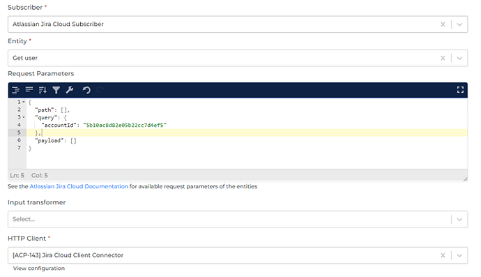481x277 pixels.
Task: Expand the Subscriber dropdown
Action: pos(459,24)
